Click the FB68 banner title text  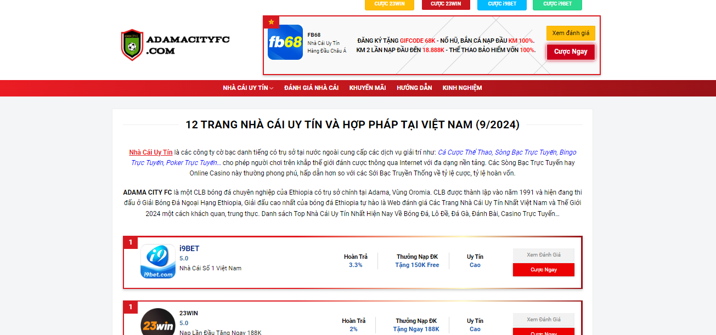tap(314, 35)
